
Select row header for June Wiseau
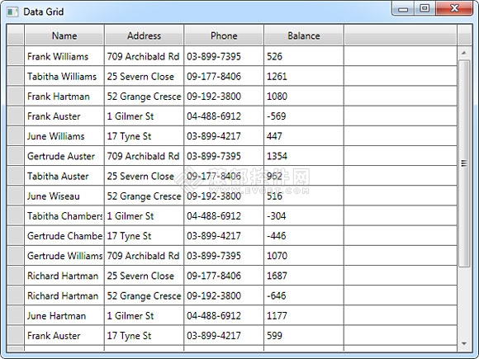pyautogui.click(x=16, y=196)
